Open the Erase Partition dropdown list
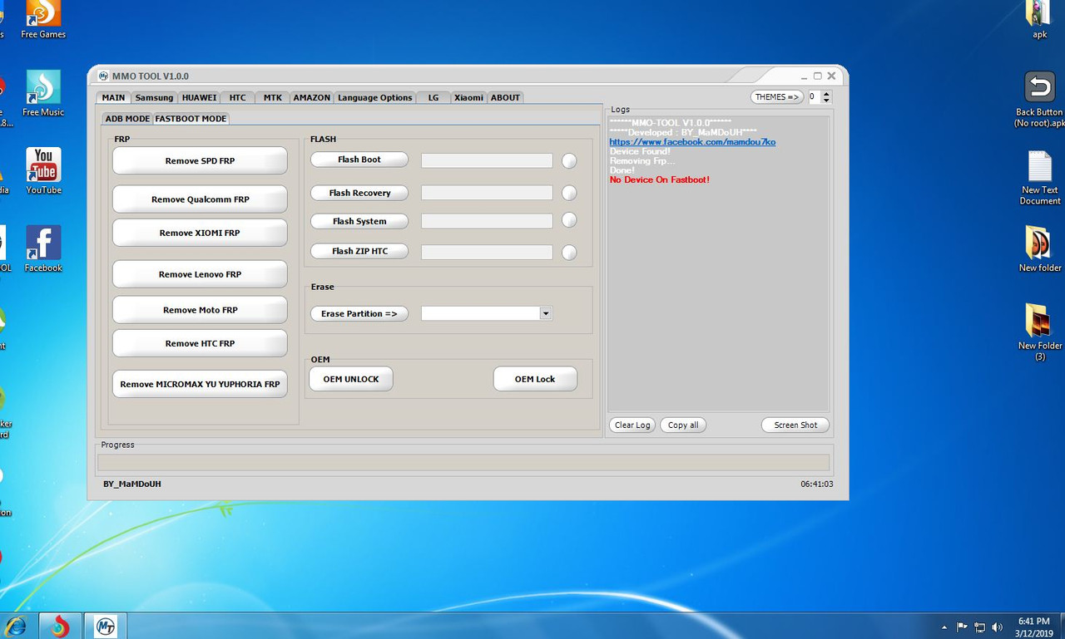 click(x=546, y=313)
